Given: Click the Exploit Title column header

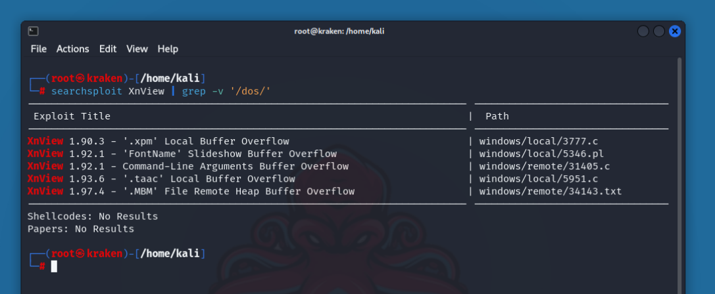Looking at the screenshot, I should coord(72,116).
